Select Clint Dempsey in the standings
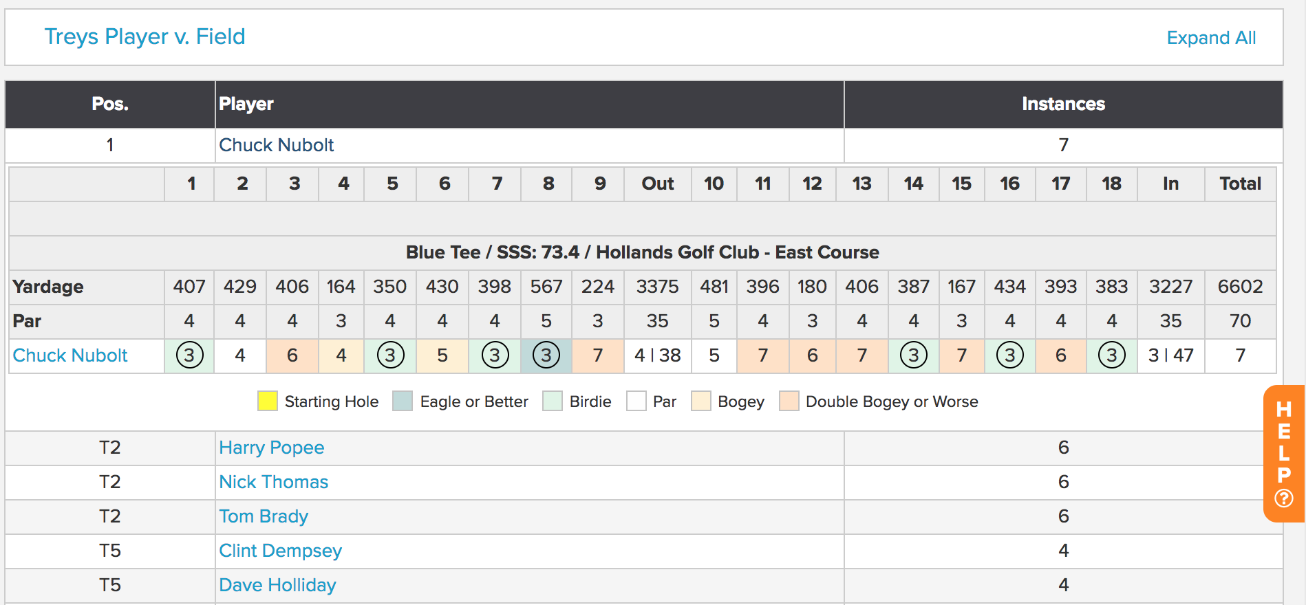Viewport: 1306px width, 605px height. click(x=280, y=551)
